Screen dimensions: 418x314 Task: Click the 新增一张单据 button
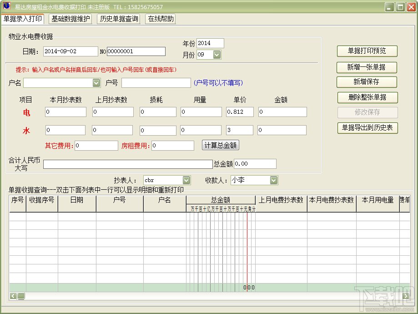coord(367,67)
